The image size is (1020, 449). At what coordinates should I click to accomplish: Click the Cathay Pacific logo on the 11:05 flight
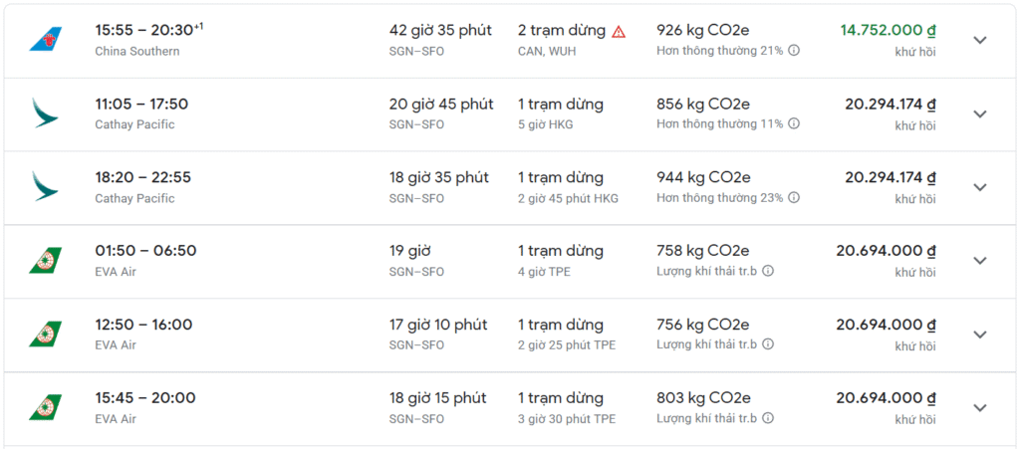tap(45, 113)
